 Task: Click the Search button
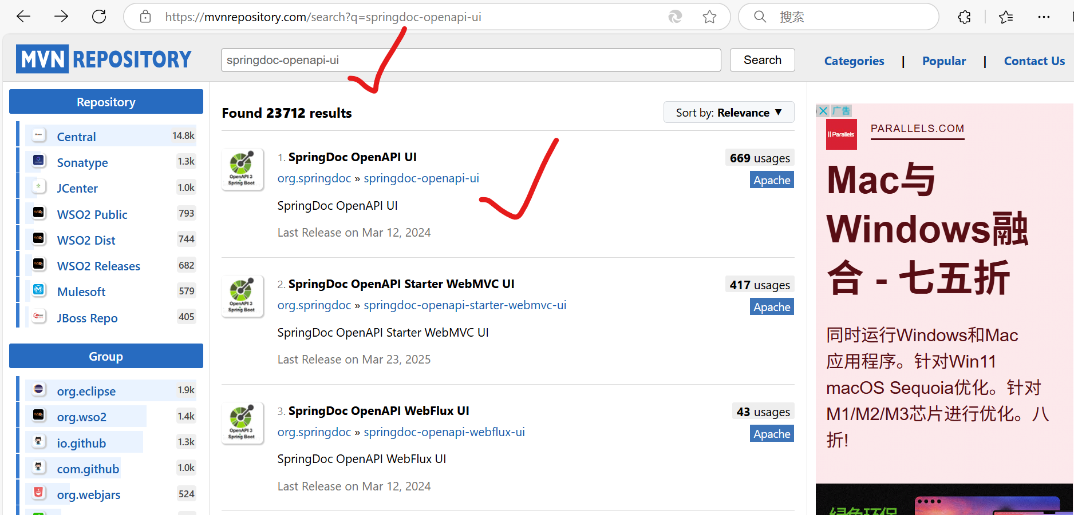[x=762, y=59]
